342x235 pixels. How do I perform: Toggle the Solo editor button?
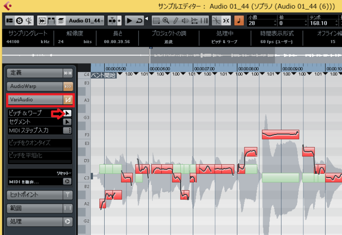click(x=20, y=21)
